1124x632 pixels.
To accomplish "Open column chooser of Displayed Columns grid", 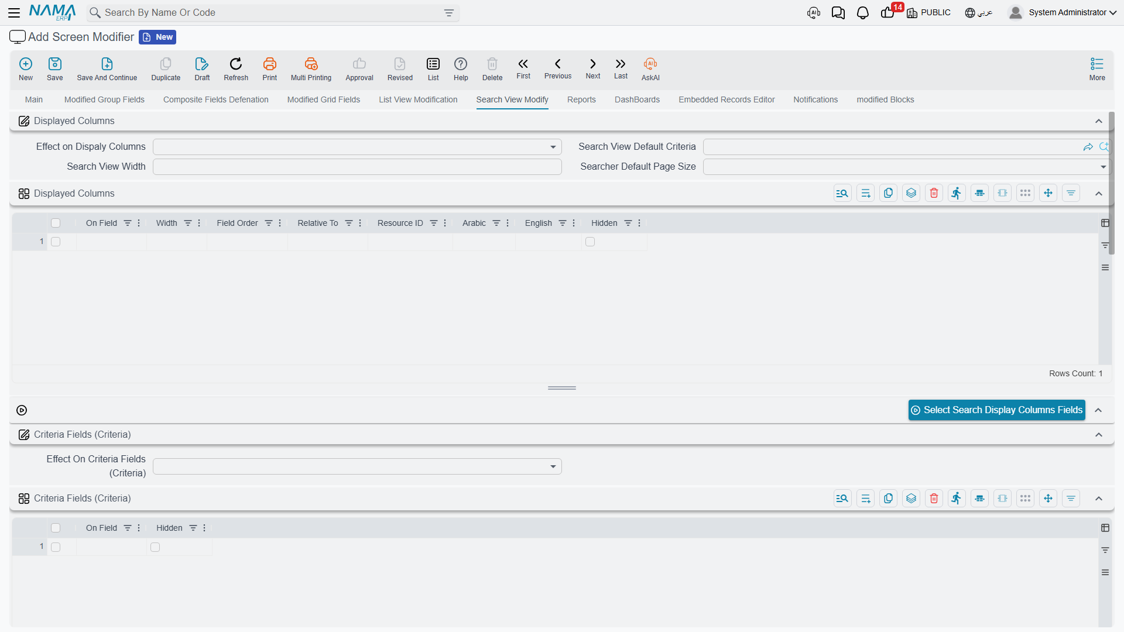I will pyautogui.click(x=1105, y=223).
